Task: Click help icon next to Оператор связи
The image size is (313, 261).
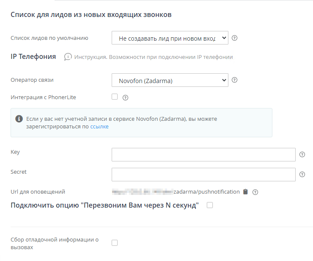Action: pos(235,80)
